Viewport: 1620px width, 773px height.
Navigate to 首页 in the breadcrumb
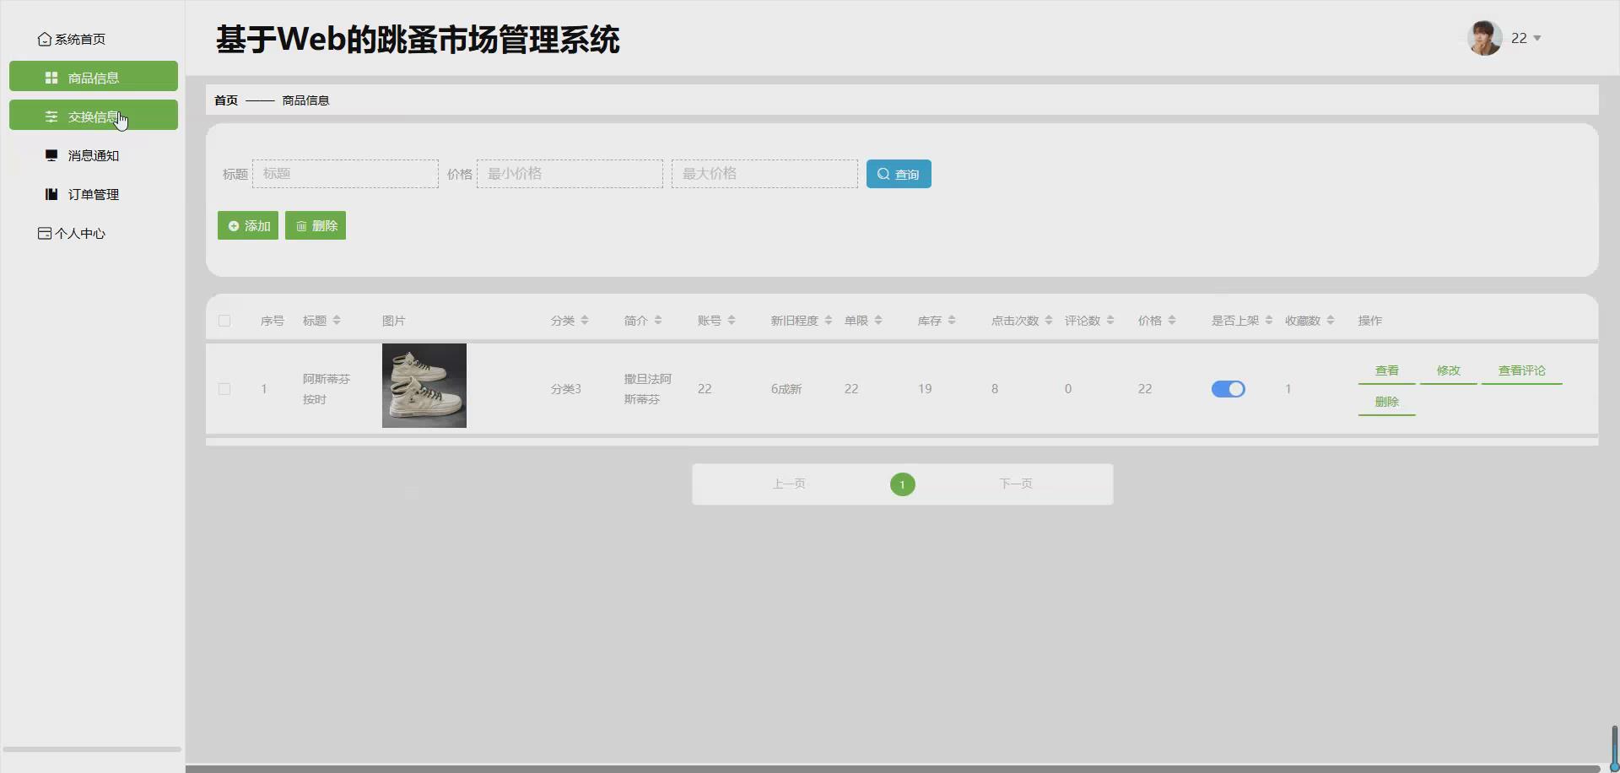[x=224, y=100]
